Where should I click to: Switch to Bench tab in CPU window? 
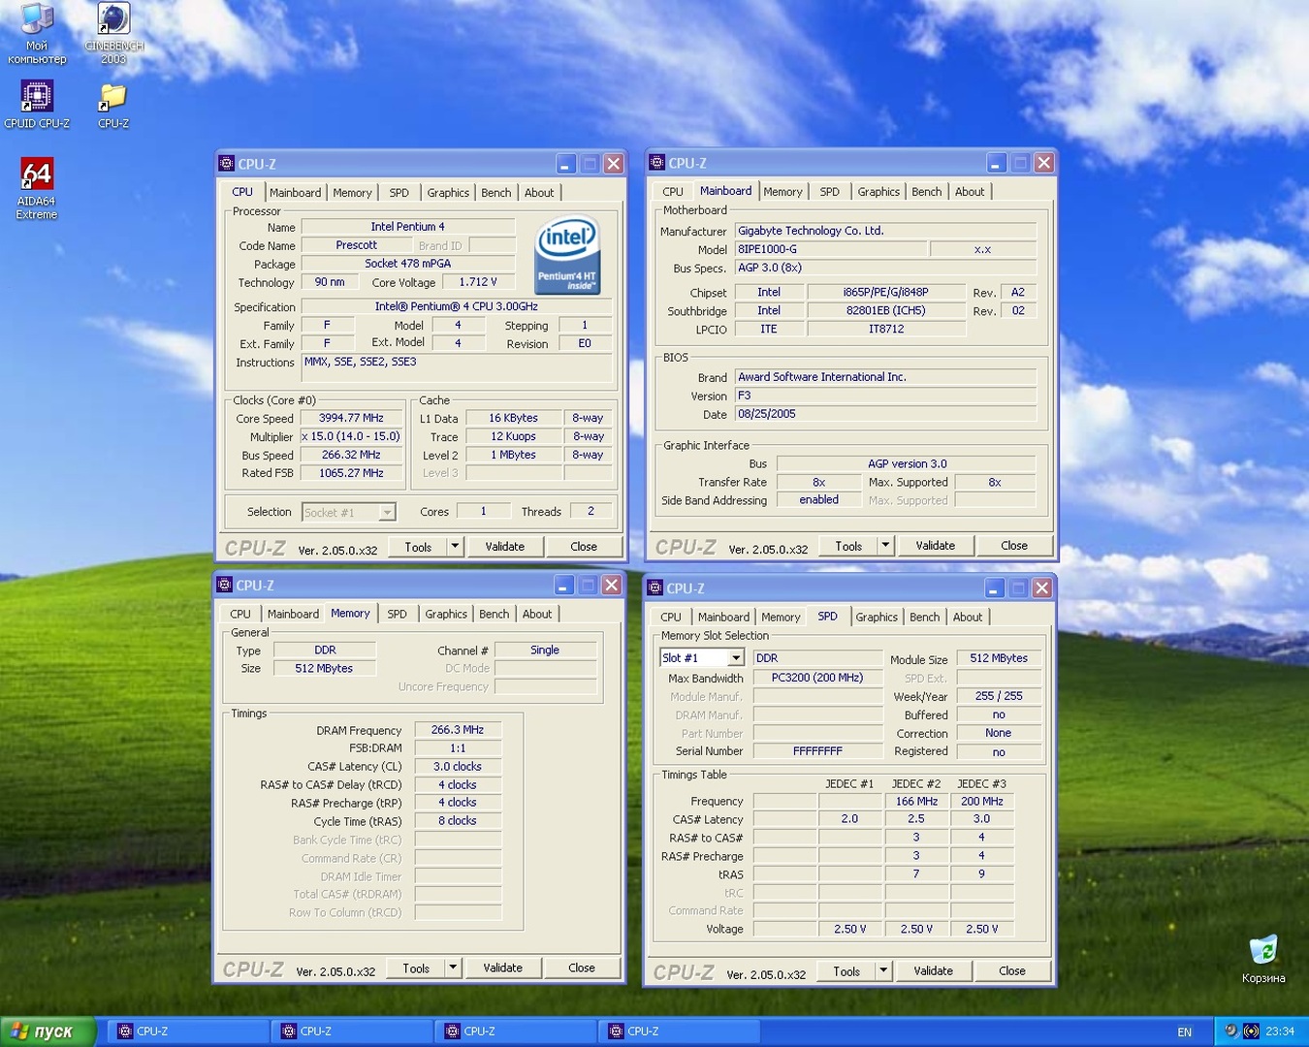pyautogui.click(x=495, y=193)
